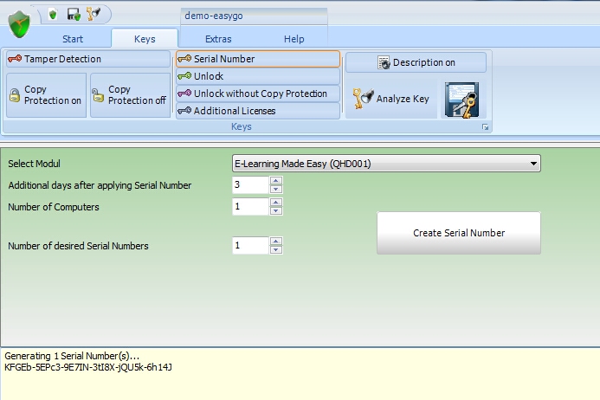Screen dimensions: 600x400
Task: Expand the Keys group dialog launcher
Action: 486,127
